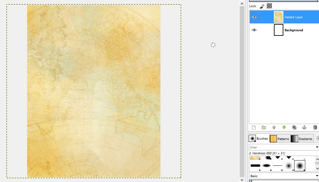Select the solid black block brush
The width and height of the screenshot is (319, 182).
[255, 166]
